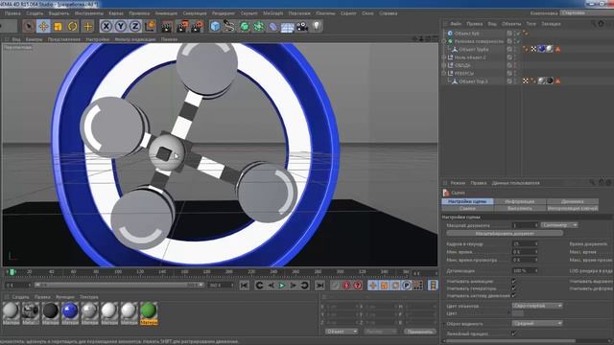The width and height of the screenshot is (614, 345).
Task: Select the Live Selection arrow tool
Action: (28, 26)
